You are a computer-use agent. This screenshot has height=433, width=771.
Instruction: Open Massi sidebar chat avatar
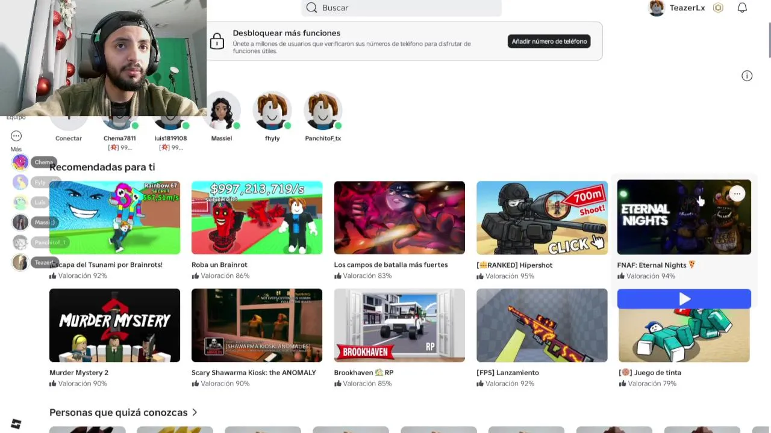pyautogui.click(x=20, y=223)
